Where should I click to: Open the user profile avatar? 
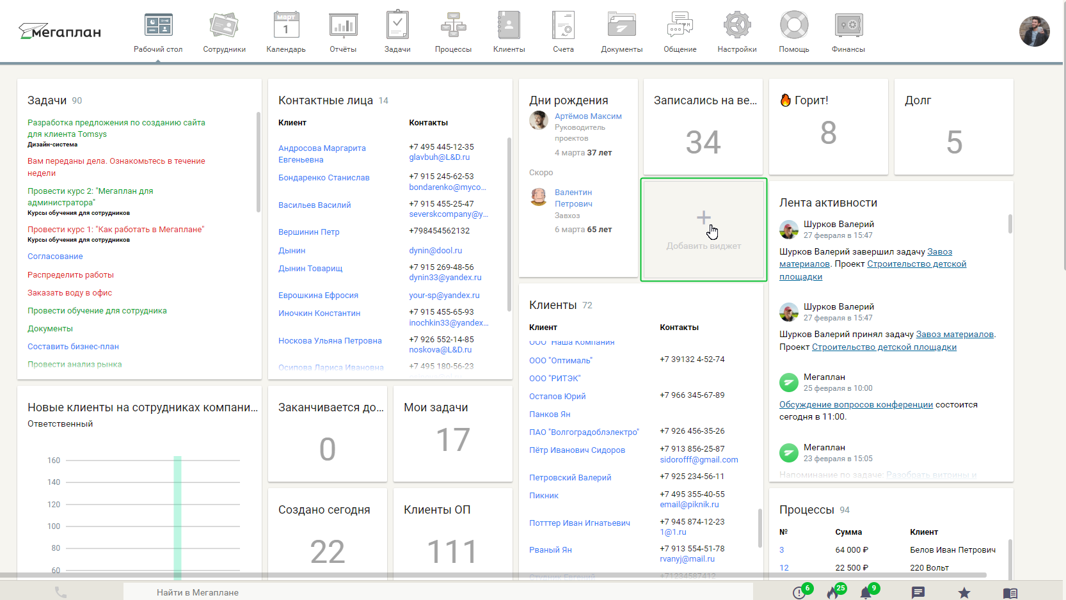(x=1034, y=31)
